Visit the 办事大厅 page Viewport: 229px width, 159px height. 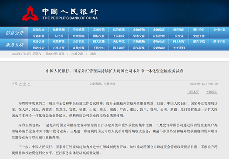[59, 48]
